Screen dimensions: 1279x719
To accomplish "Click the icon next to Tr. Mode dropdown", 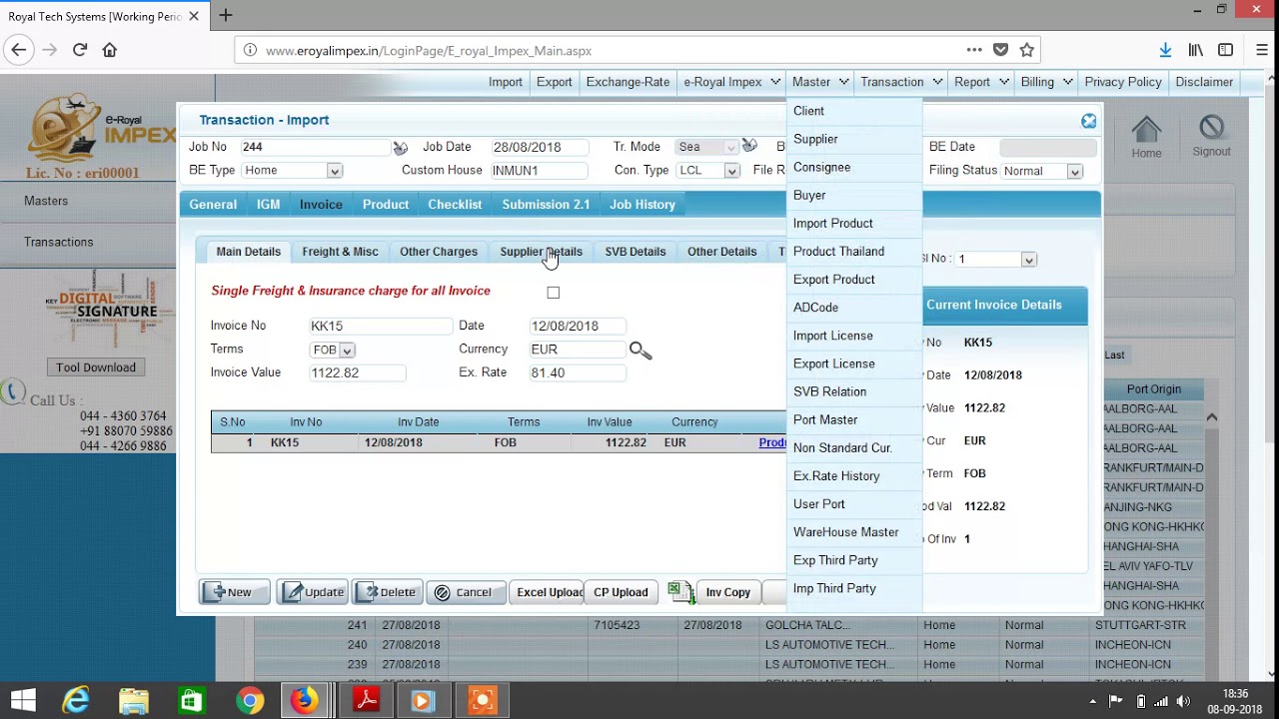I will [x=749, y=146].
